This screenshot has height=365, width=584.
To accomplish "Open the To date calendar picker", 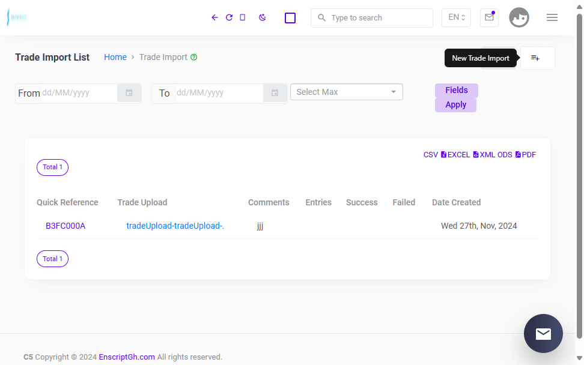I will point(275,93).
